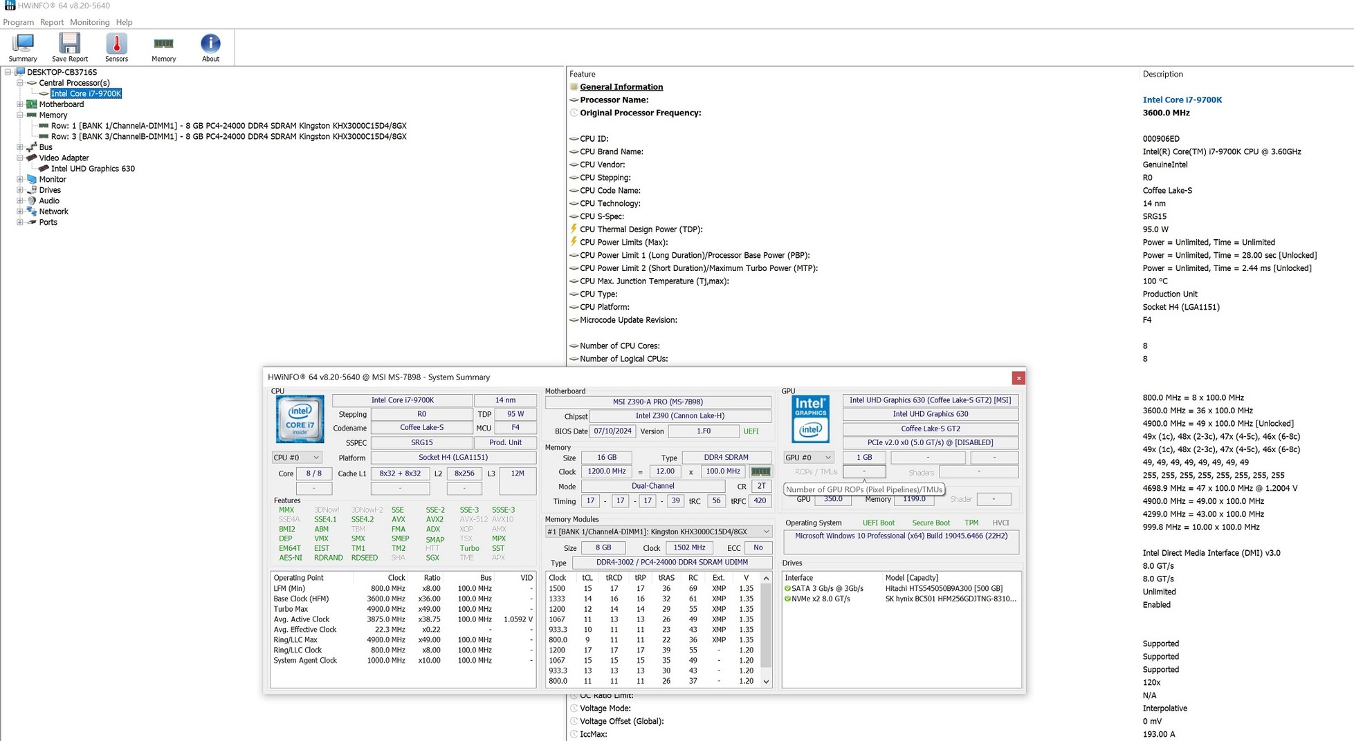The width and height of the screenshot is (1354, 741).
Task: Click the blue Intel Core i7-9700K description value
Action: pos(1182,100)
